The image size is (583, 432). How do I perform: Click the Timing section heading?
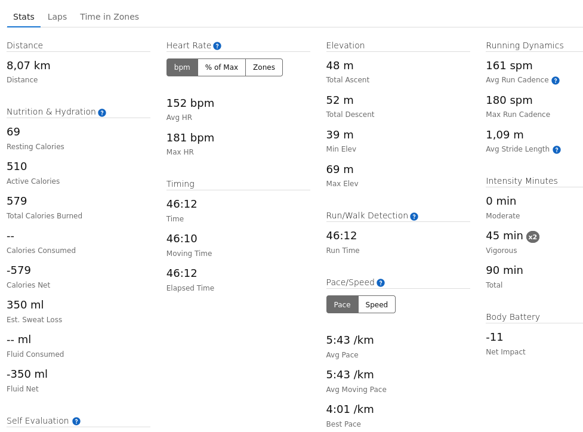(180, 184)
